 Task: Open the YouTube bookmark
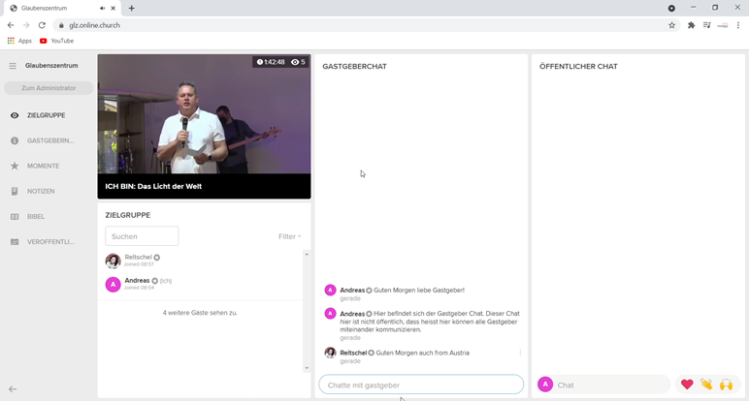point(56,41)
